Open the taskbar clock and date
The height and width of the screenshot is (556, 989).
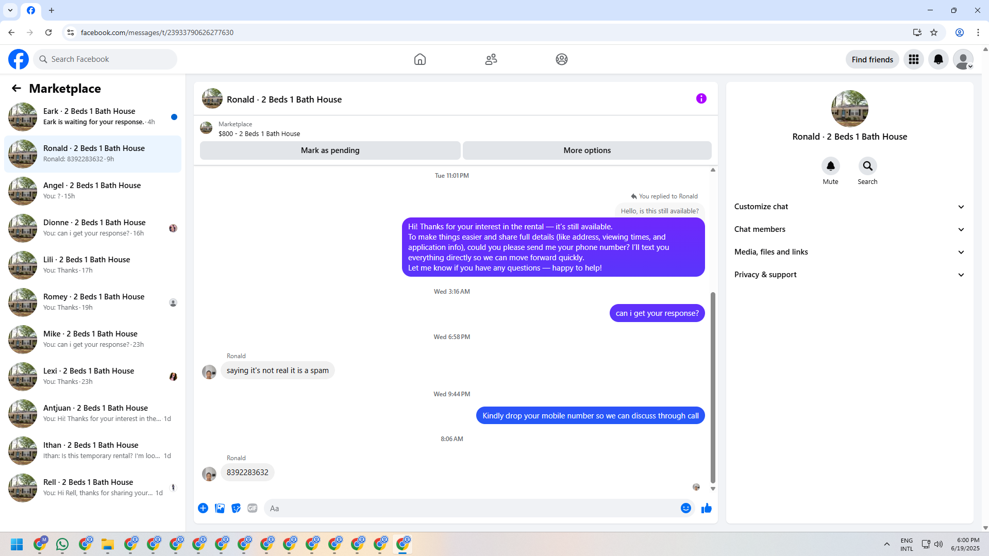pos(965,544)
